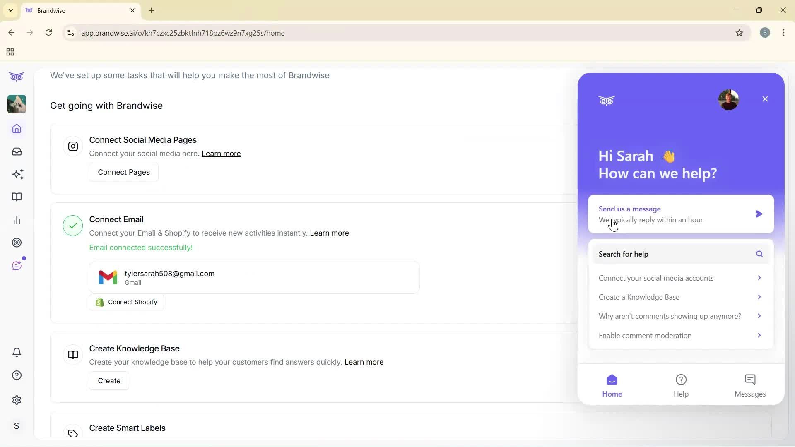Image resolution: width=795 pixels, height=447 pixels.
Task: View Analytics via the bar chart sidebar icon
Action: click(x=17, y=220)
